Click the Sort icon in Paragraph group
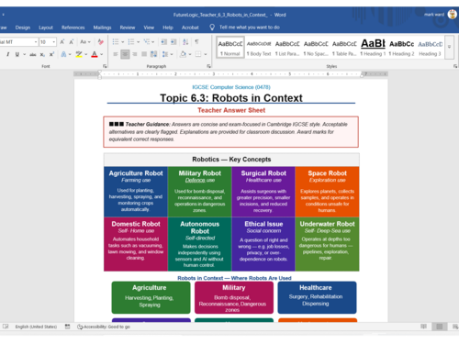The height and width of the screenshot is (344, 459). tap(185, 42)
